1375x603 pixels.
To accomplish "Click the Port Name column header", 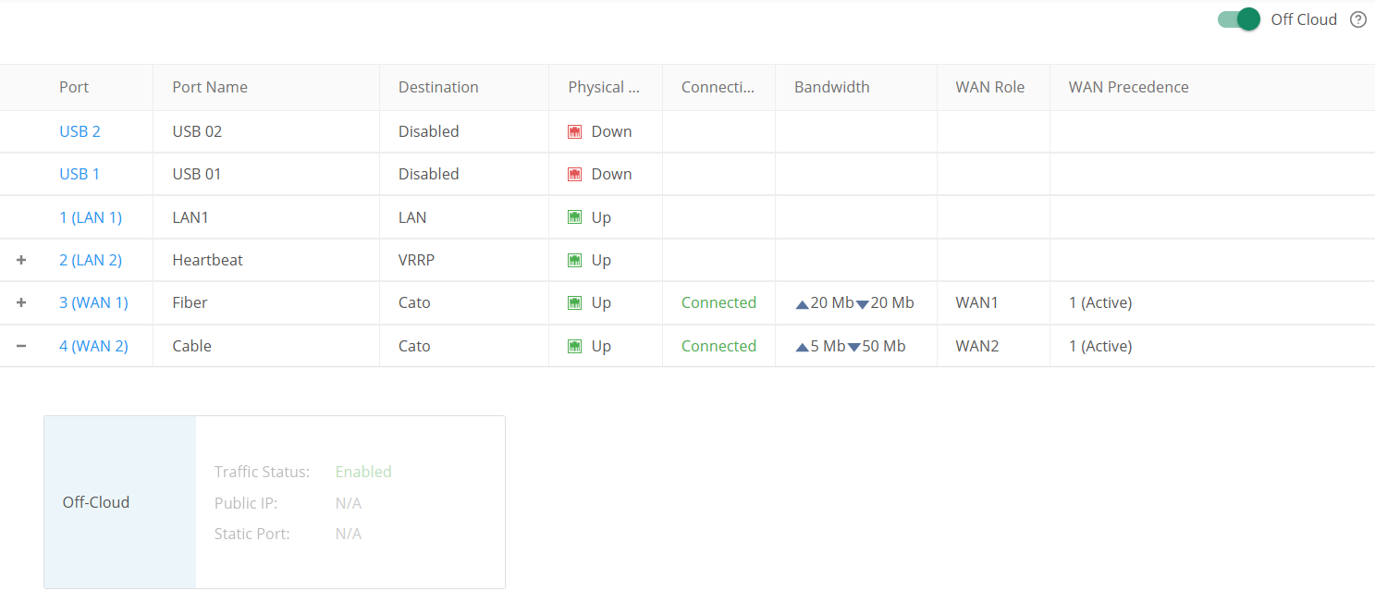I will click(x=210, y=87).
